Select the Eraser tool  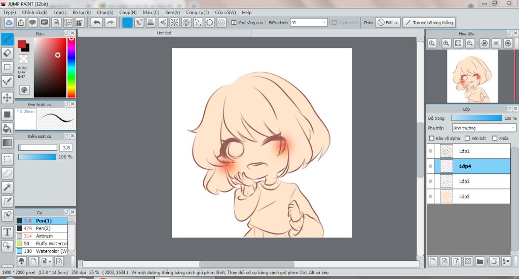7,53
